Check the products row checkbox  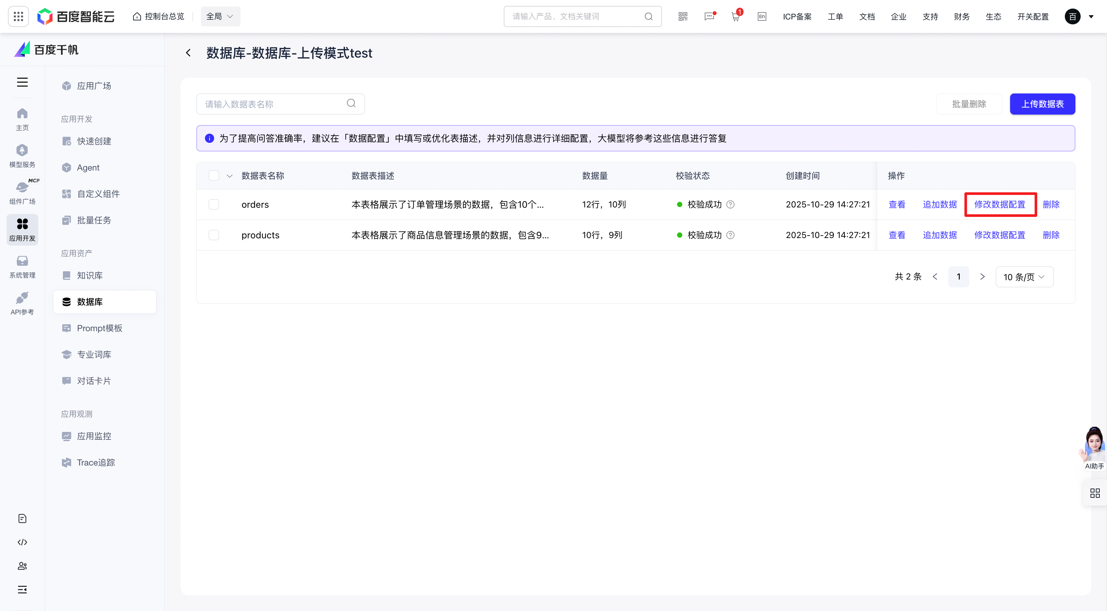pyautogui.click(x=213, y=235)
